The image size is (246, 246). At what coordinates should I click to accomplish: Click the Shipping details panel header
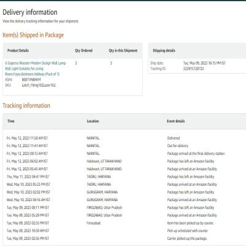pos(164,50)
